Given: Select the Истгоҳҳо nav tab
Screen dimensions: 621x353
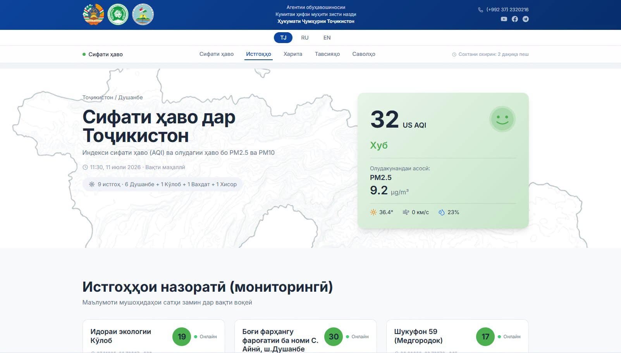Looking at the screenshot, I should (258, 54).
